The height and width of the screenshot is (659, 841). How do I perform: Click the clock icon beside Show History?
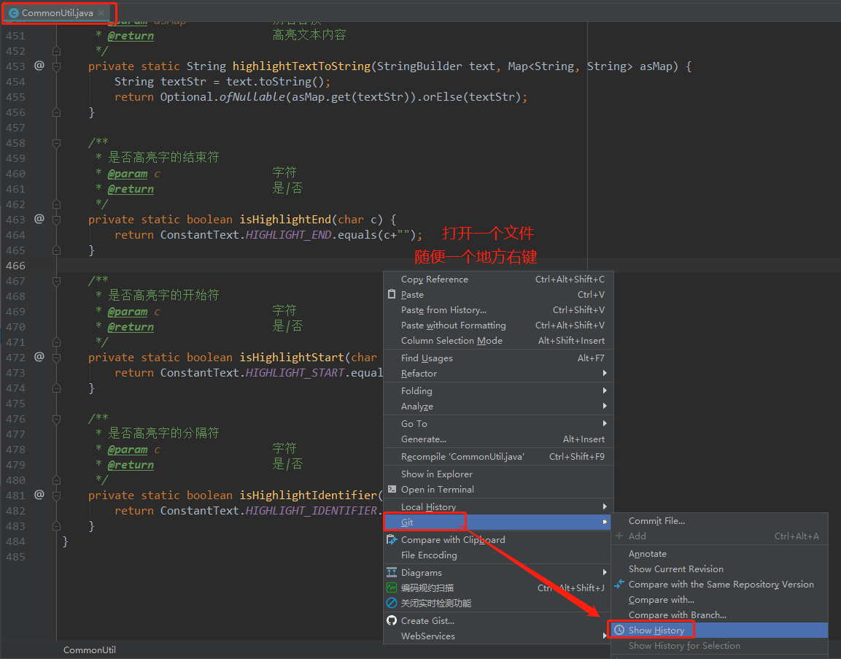(619, 630)
